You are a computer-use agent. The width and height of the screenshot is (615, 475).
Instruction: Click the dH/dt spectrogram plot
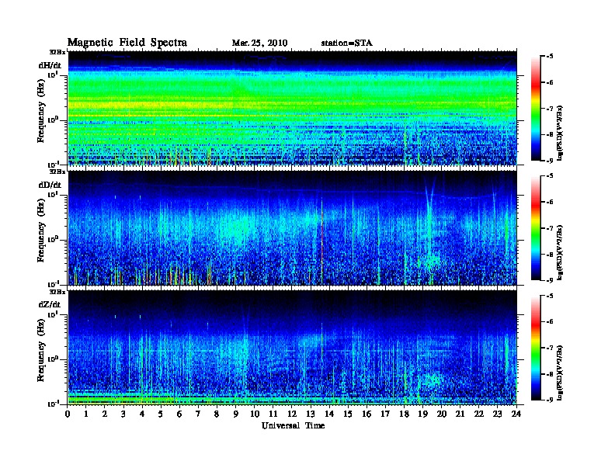pyautogui.click(x=293, y=108)
